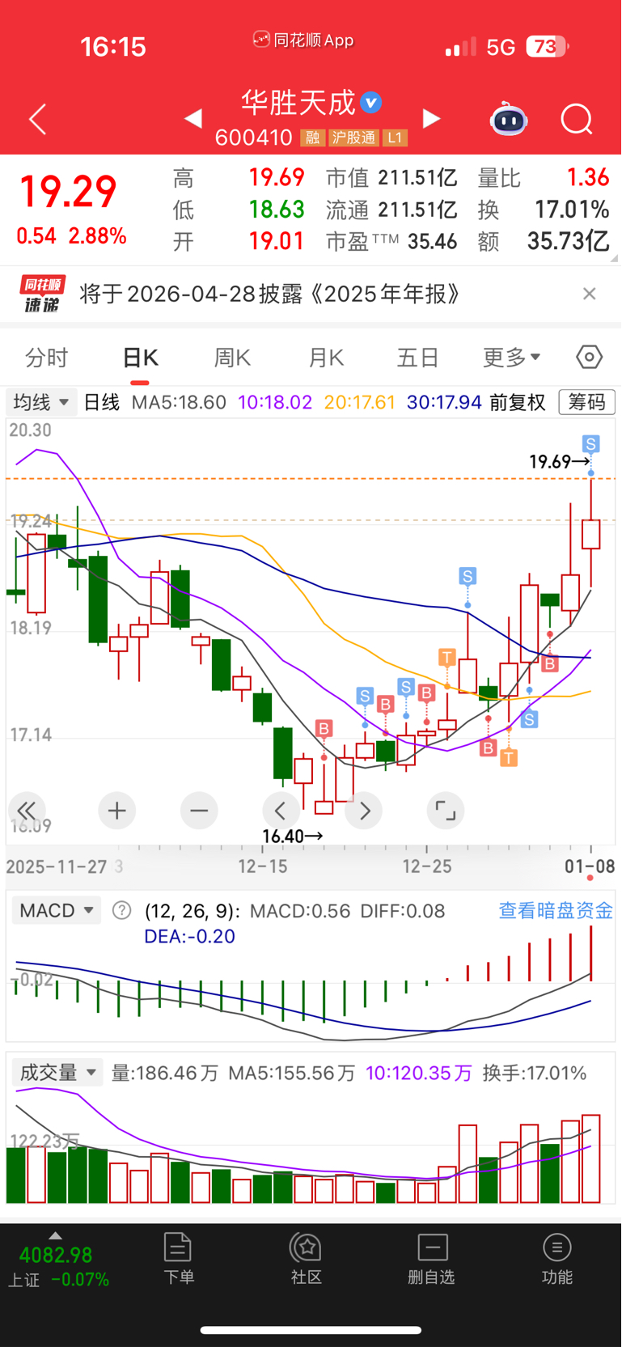Tap the latest 01-08 candlestick
622x1347 pixels.
click(x=591, y=534)
